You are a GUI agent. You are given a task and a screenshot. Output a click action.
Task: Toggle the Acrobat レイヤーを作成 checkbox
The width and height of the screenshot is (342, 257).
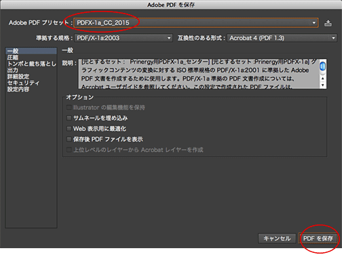(x=69, y=150)
